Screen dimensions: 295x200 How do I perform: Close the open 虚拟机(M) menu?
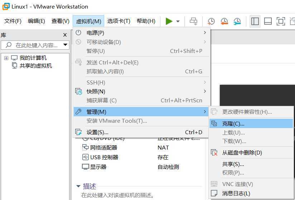88,21
